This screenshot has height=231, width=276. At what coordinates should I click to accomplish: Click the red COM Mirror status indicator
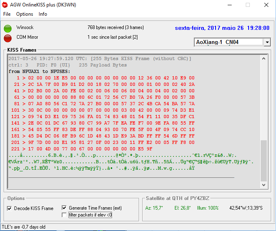8,38
